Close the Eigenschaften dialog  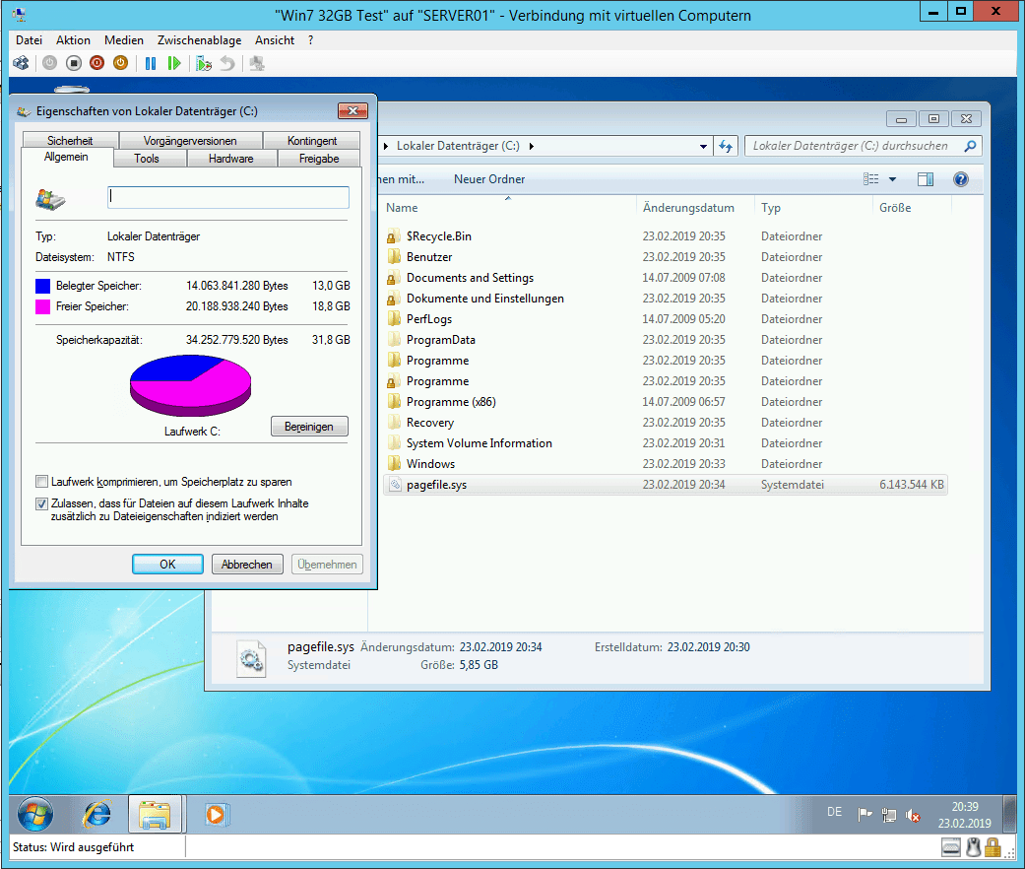[352, 111]
